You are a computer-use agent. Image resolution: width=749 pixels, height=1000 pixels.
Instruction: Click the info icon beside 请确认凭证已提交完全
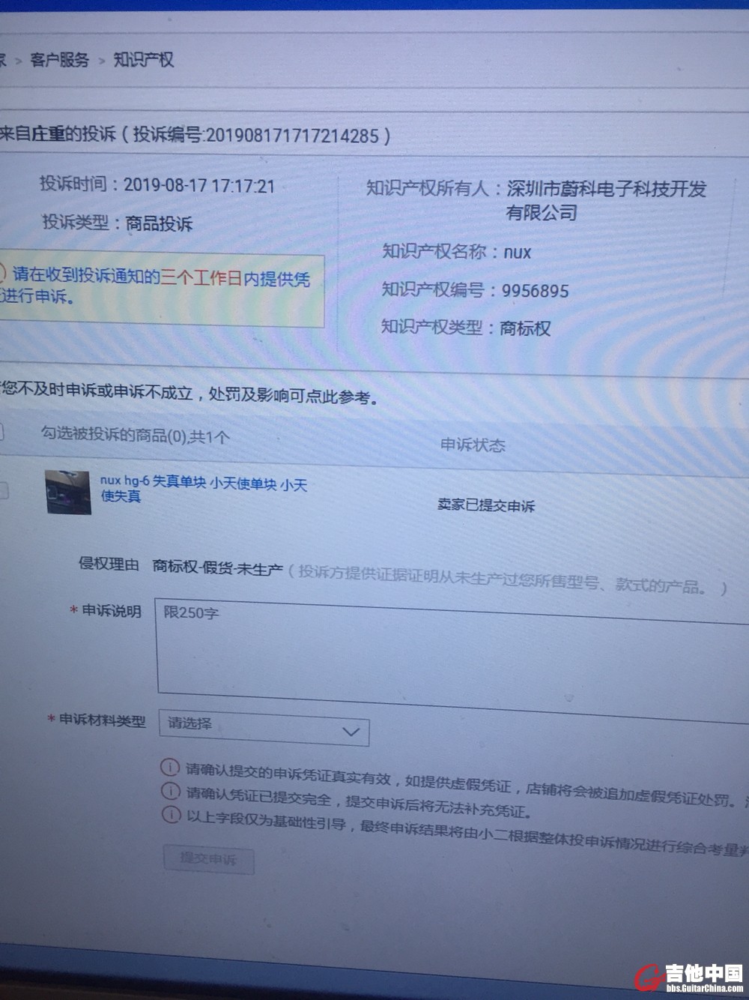(171, 791)
